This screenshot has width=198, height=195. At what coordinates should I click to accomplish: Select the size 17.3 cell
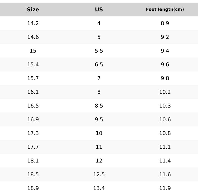point(33,133)
